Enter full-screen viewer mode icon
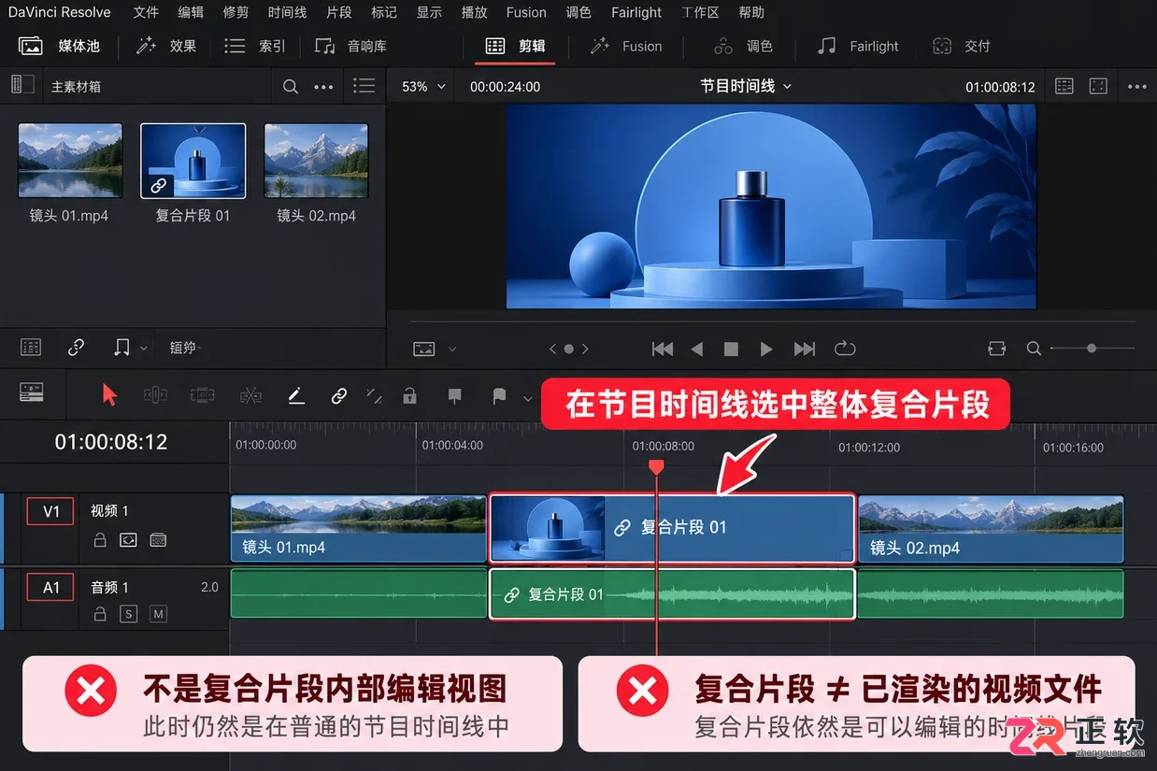This screenshot has height=771, width=1157. pos(1098,86)
